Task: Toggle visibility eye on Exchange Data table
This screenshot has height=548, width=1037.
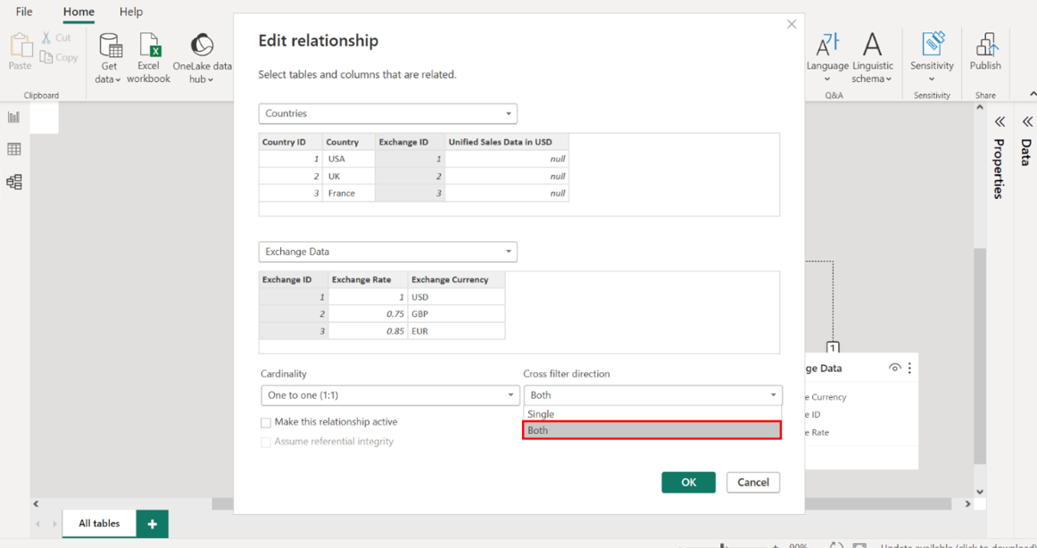Action: coord(894,368)
